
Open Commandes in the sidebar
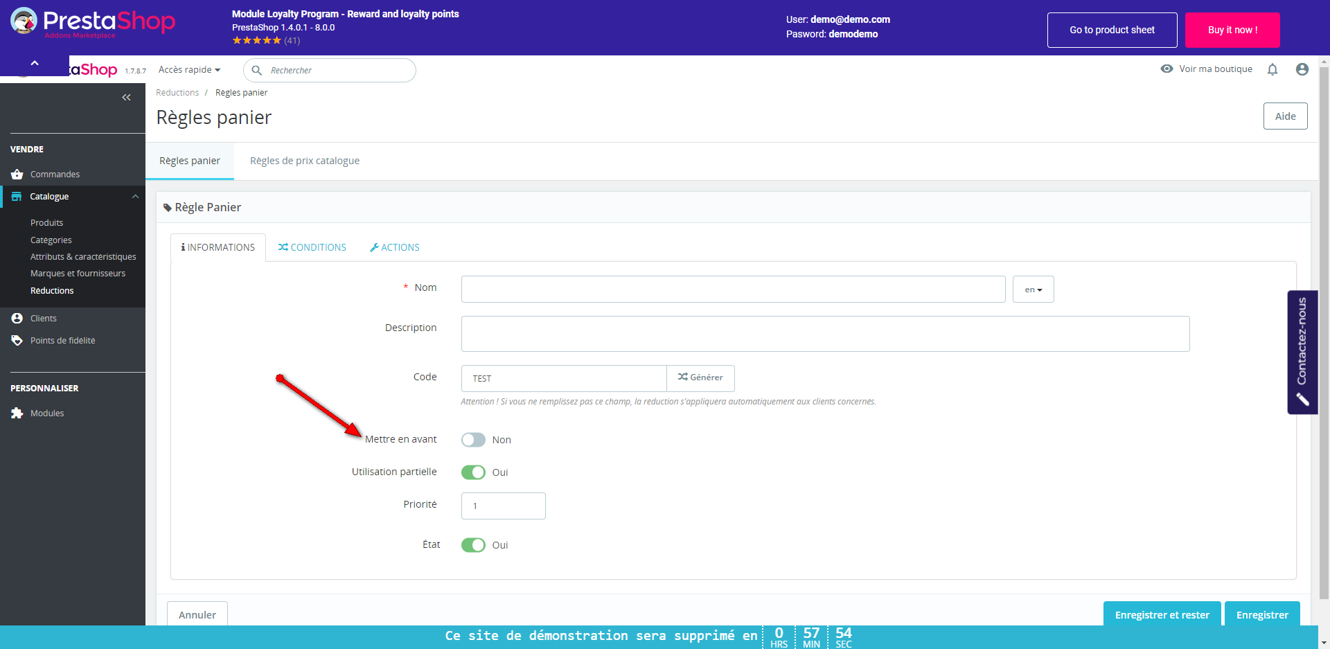(x=55, y=174)
